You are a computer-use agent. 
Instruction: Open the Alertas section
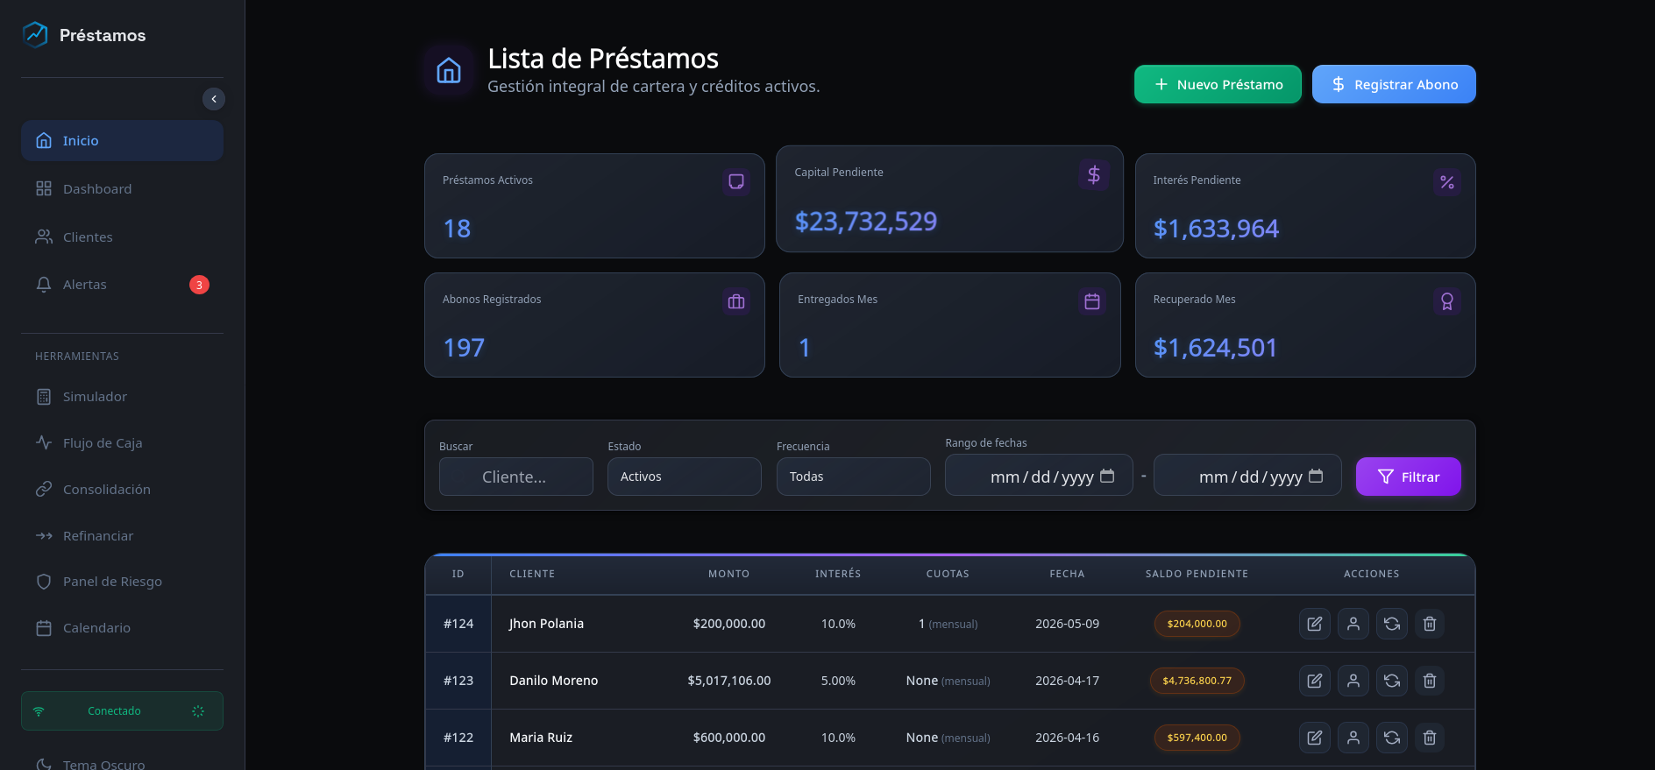(x=122, y=285)
